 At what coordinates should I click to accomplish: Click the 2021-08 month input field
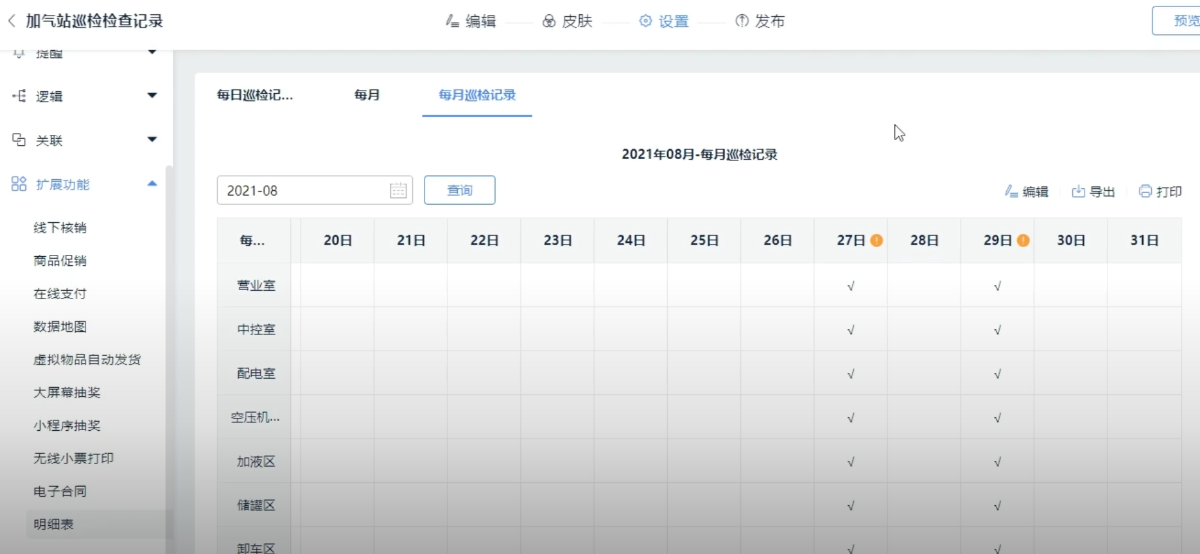[x=303, y=190]
